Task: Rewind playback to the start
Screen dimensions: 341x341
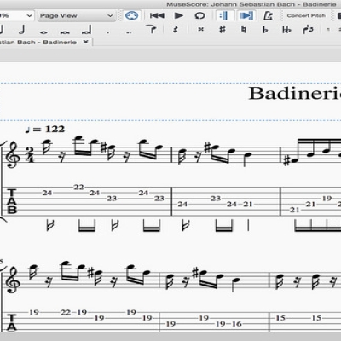Action: point(157,15)
